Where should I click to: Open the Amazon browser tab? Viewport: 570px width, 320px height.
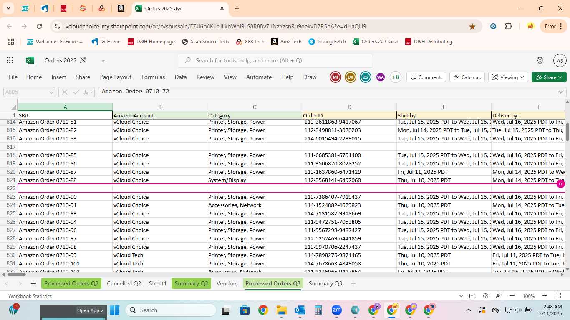point(121,8)
